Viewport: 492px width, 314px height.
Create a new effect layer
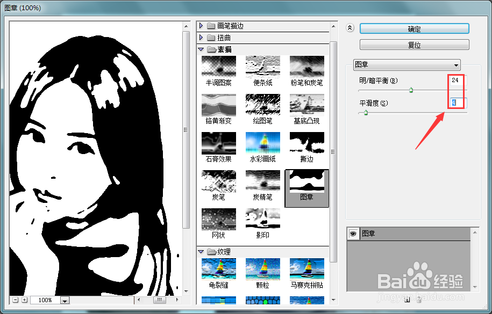coord(407,300)
